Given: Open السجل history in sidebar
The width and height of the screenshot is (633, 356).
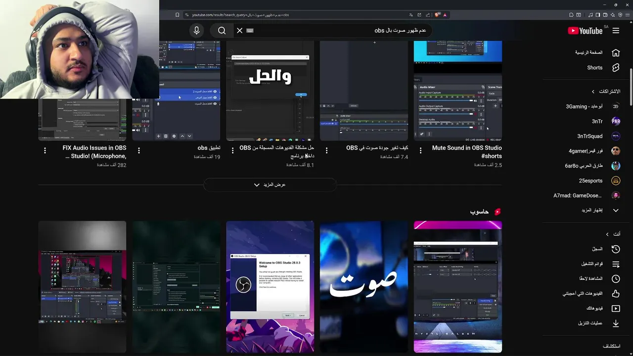Looking at the screenshot, I should [597, 249].
